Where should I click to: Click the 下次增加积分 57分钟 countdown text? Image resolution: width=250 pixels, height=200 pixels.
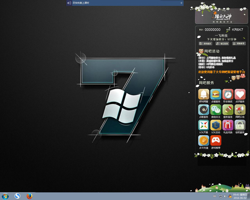222,39
